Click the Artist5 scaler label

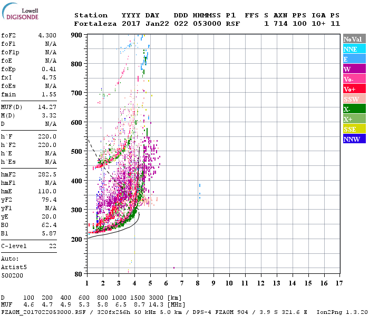coord(14,268)
